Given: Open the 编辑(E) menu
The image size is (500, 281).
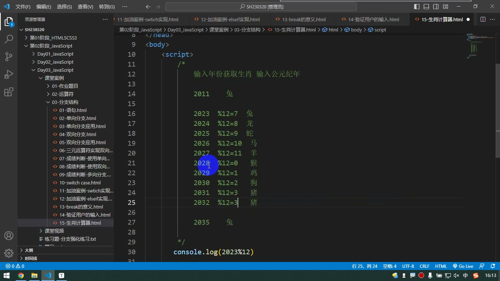Looking at the screenshot, I should [x=44, y=7].
